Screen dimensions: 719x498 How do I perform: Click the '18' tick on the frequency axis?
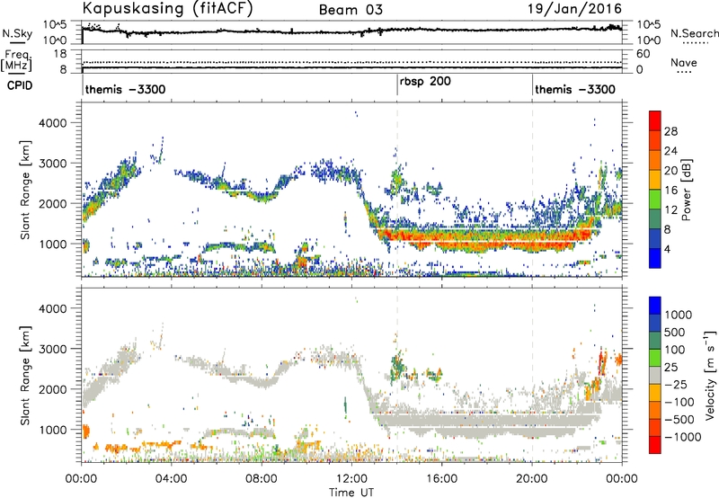pyautogui.click(x=60, y=54)
